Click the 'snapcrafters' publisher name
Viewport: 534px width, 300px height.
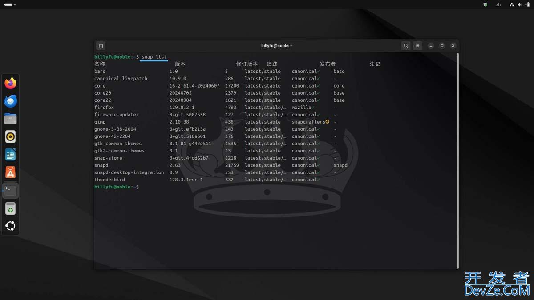(x=308, y=122)
